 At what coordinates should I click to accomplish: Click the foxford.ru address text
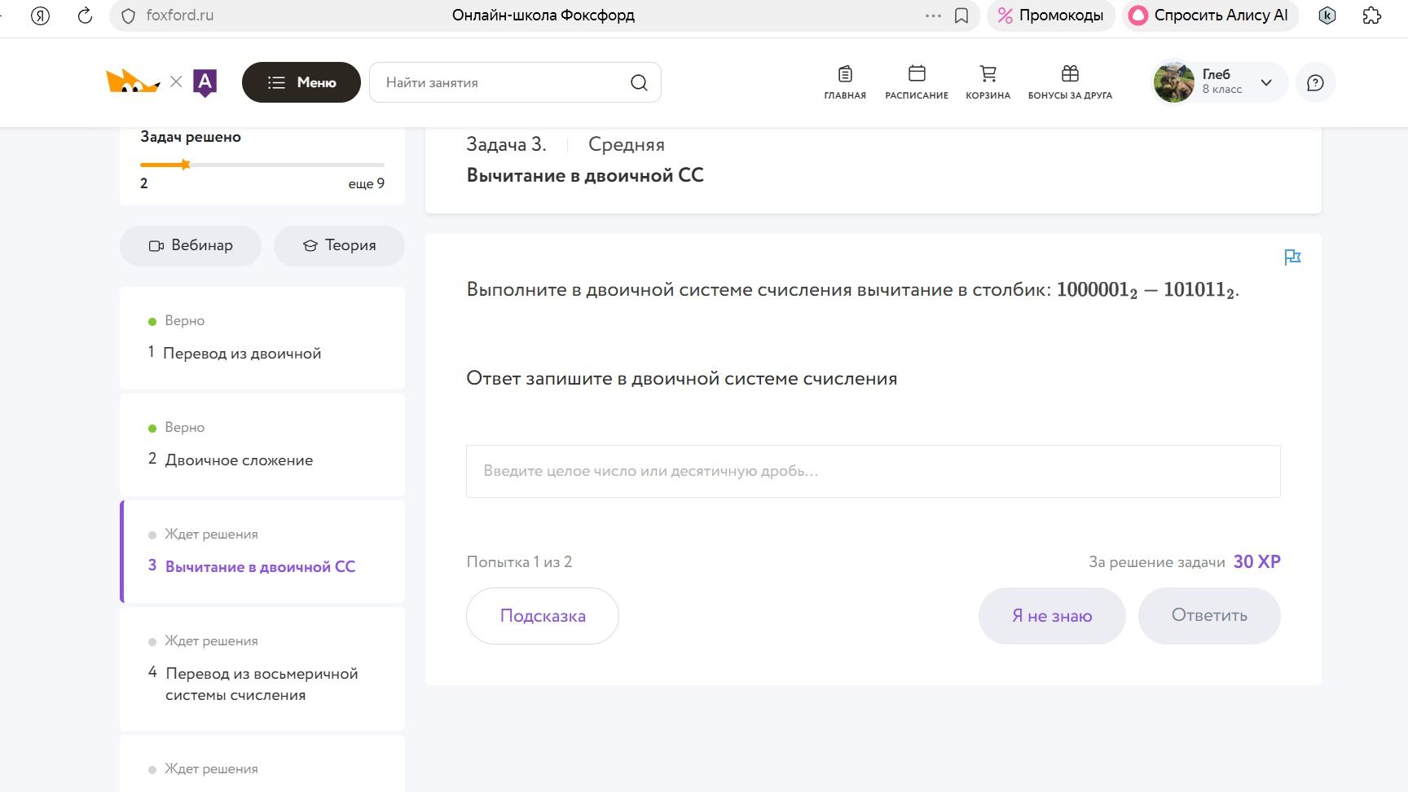(x=180, y=15)
